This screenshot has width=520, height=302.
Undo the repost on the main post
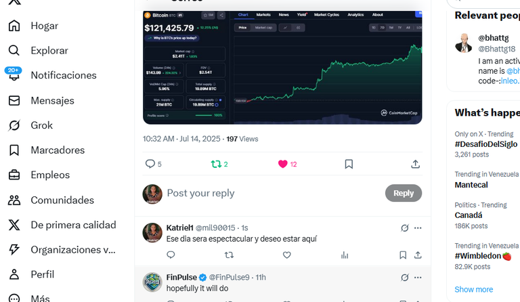coord(216,164)
